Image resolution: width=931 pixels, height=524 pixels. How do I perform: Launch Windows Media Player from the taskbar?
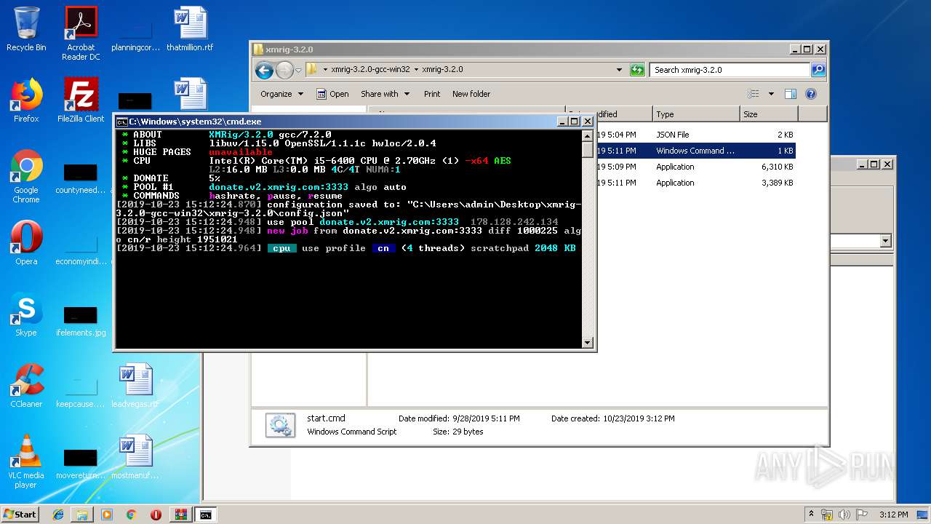107,515
